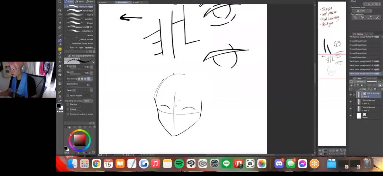The image size is (383, 176).
Task: Open Starting and ending None dropdown
Action: pyautogui.click(x=88, y=101)
